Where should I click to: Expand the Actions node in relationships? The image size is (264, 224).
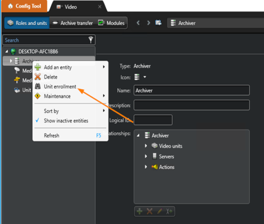pyautogui.click(x=146, y=167)
